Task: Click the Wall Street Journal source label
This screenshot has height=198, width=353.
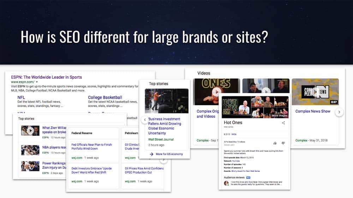Action: tap(161, 140)
